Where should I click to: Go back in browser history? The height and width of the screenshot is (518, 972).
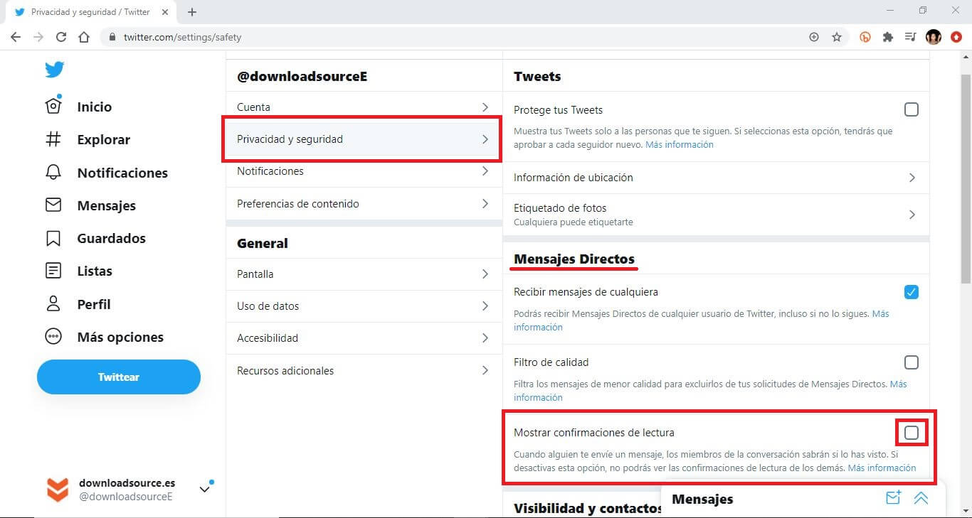tap(16, 37)
